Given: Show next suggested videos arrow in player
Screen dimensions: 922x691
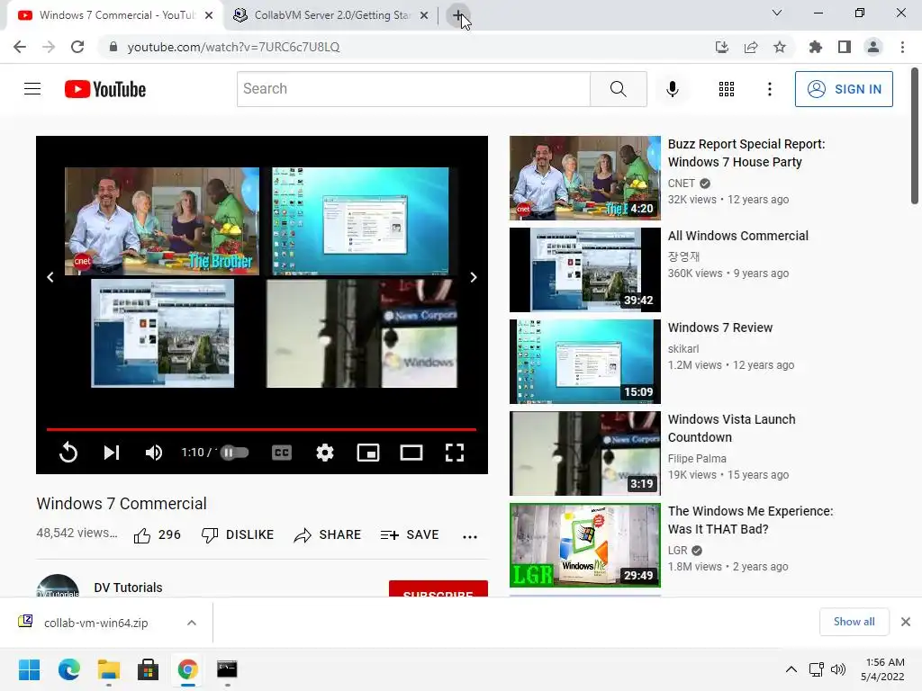Looking at the screenshot, I should coord(474,277).
